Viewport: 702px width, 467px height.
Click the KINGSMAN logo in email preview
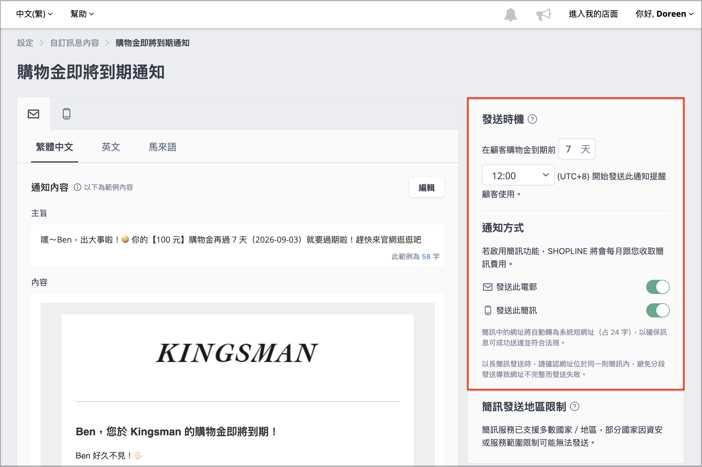(x=237, y=353)
